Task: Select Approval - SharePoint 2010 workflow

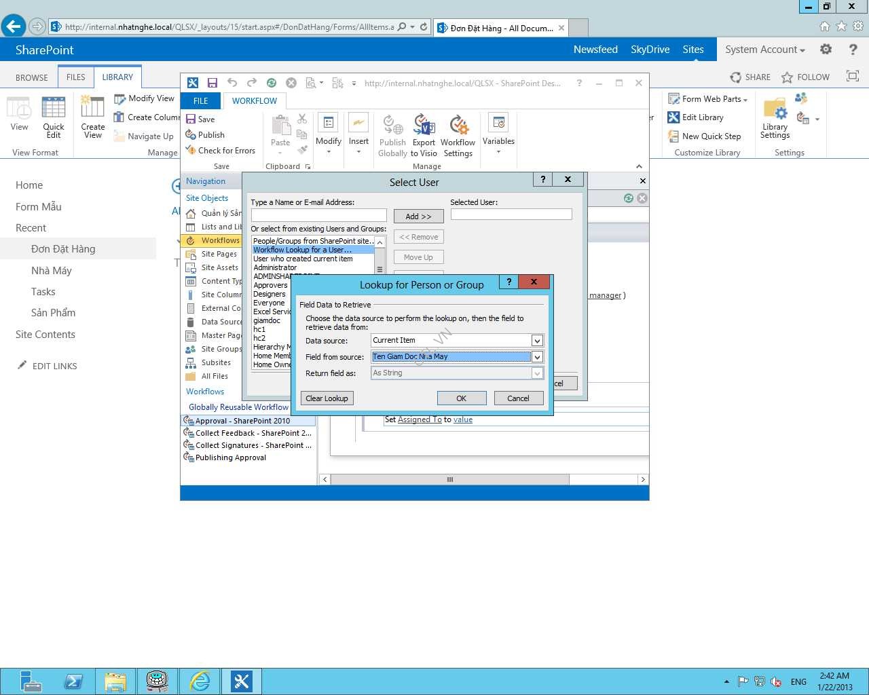Action: (242, 421)
